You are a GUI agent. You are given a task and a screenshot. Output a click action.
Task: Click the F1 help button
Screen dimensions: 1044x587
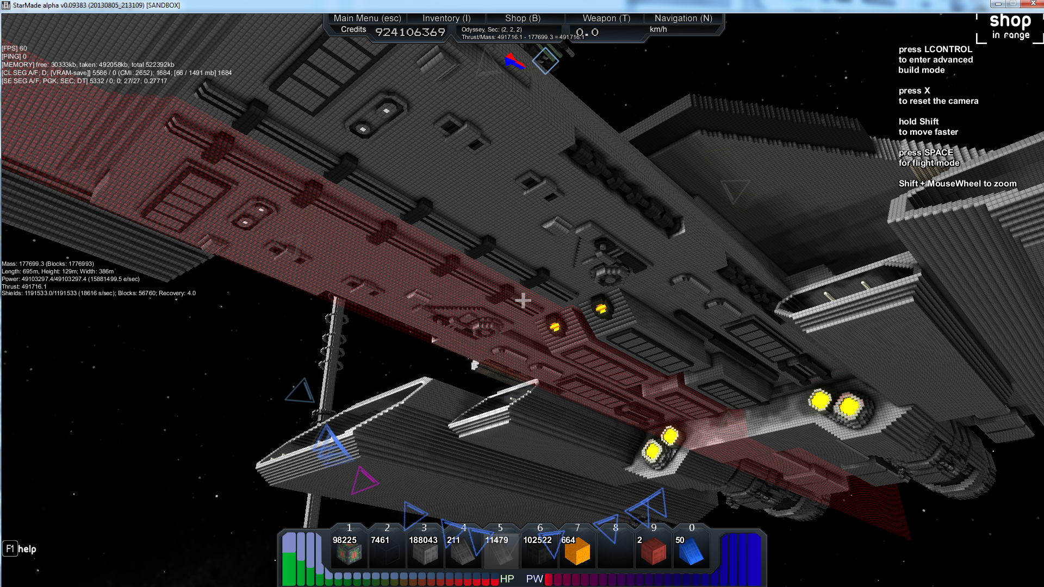click(x=20, y=549)
